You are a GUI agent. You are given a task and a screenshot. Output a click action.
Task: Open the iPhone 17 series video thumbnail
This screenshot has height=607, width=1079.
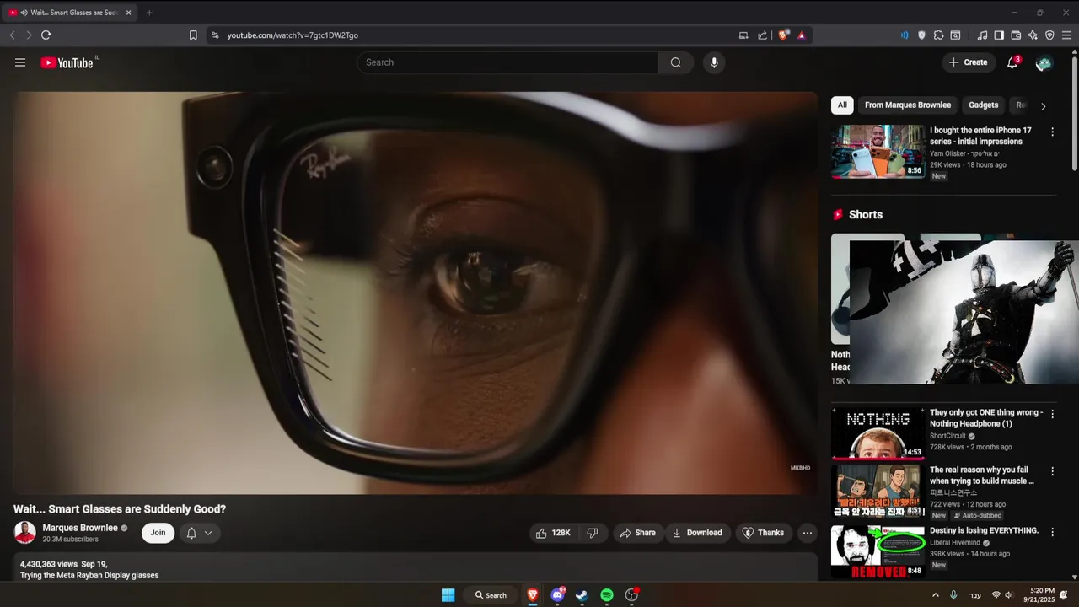(x=878, y=152)
